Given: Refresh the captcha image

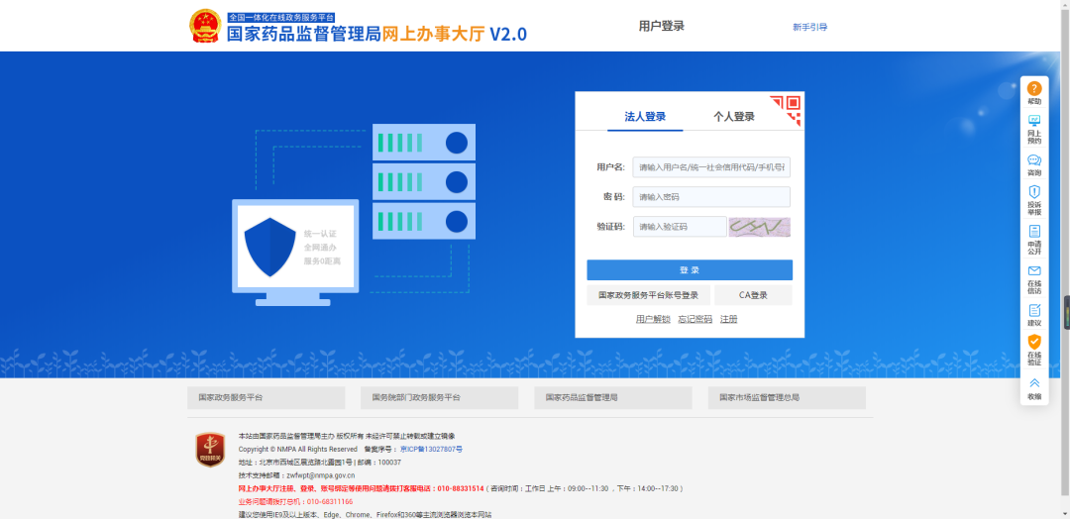Looking at the screenshot, I should coord(760,227).
